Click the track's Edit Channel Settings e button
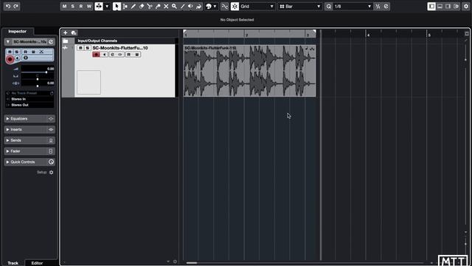This screenshot has height=266, width=472. [x=112, y=55]
